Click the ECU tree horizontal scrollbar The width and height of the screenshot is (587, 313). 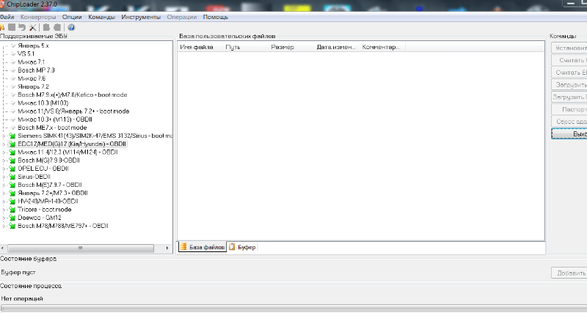tap(87, 248)
